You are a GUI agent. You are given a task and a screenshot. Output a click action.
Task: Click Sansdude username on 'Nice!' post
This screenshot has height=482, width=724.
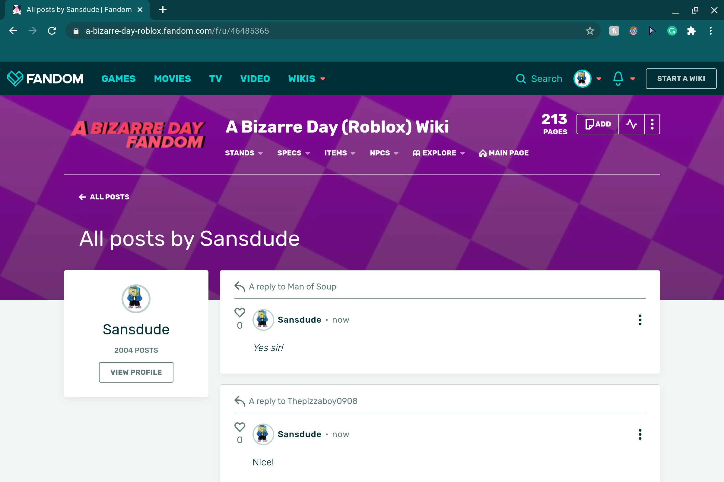(300, 434)
